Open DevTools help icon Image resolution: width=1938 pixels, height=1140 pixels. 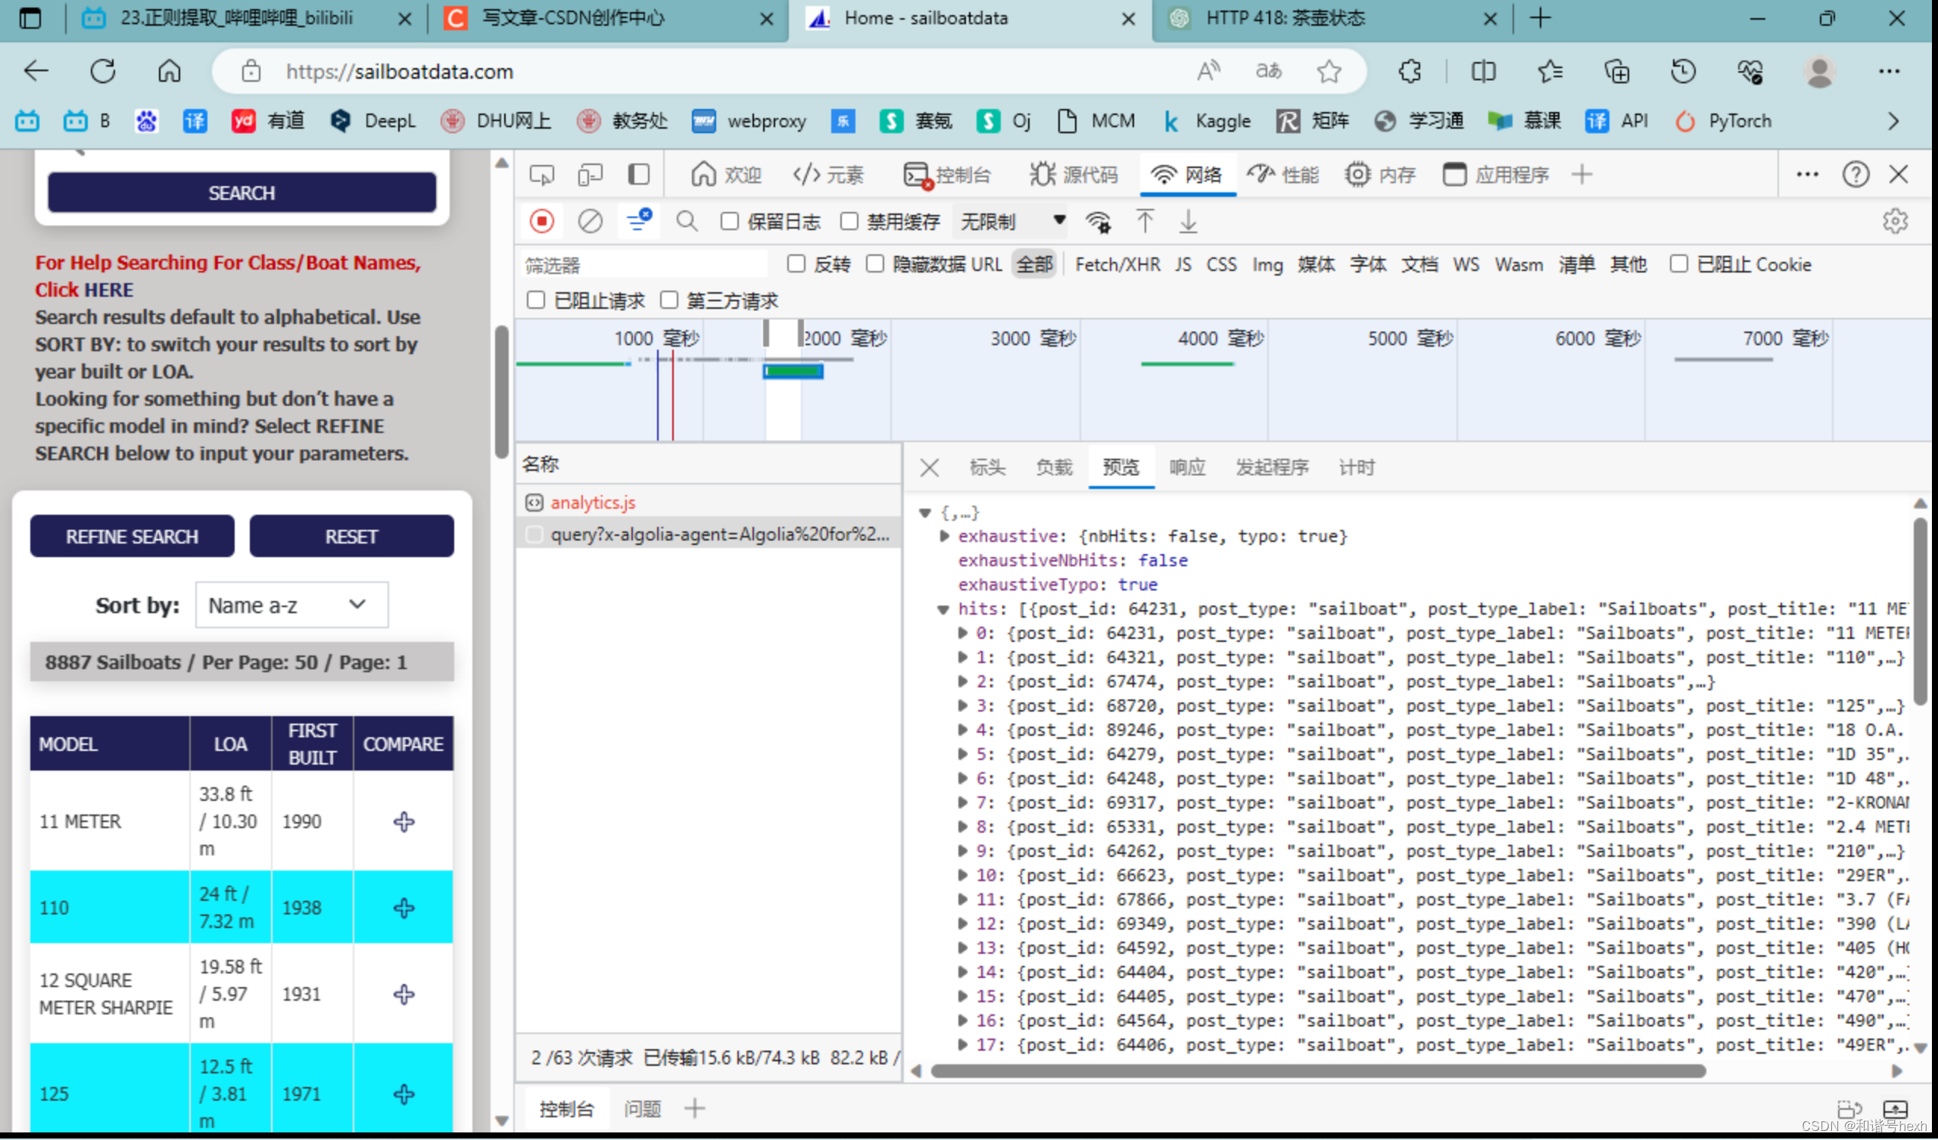pyautogui.click(x=1855, y=175)
